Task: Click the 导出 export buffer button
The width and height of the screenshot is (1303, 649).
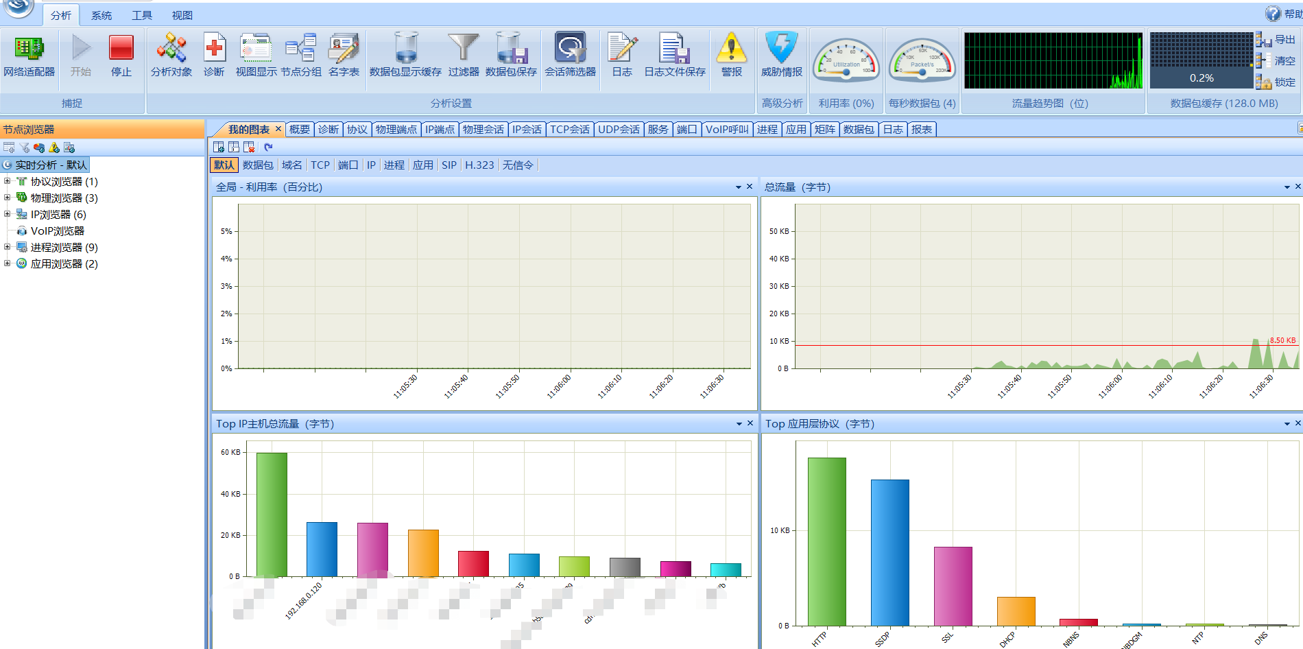Action: coord(1276,40)
